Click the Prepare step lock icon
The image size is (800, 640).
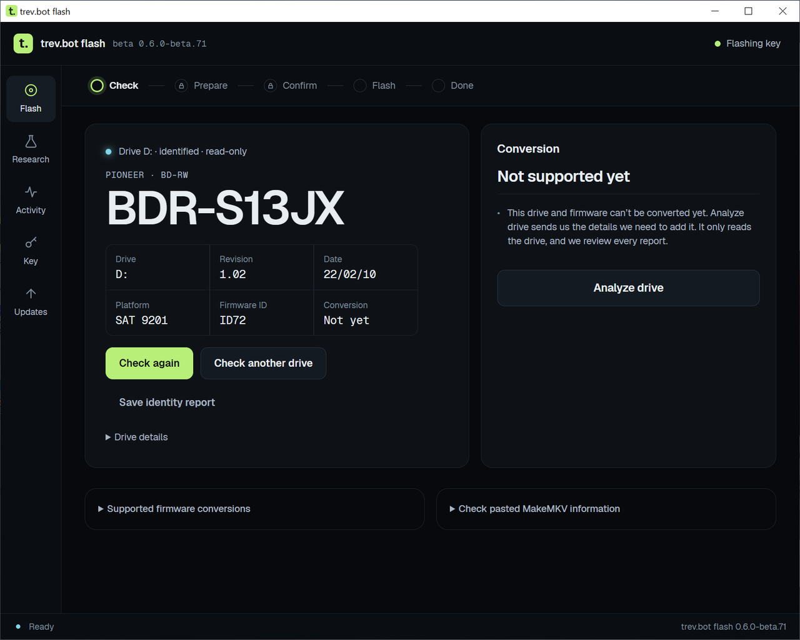(181, 86)
